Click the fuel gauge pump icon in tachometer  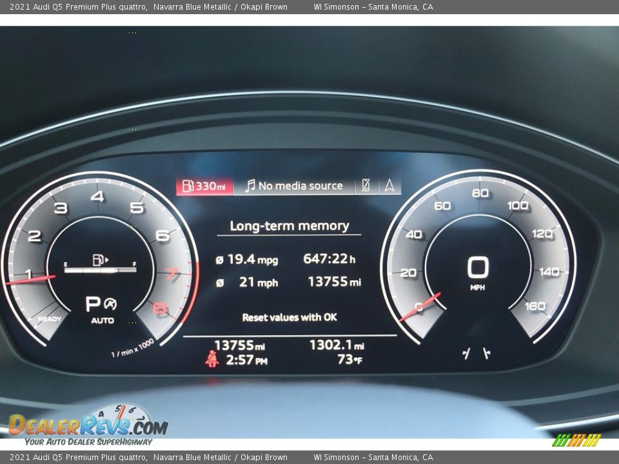pos(101,260)
